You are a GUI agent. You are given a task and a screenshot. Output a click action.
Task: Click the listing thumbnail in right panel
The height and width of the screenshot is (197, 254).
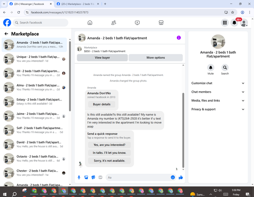pos(218,42)
